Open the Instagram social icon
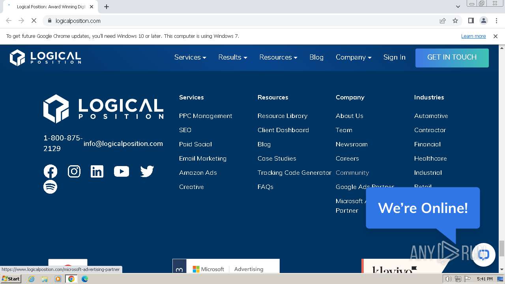505x284 pixels. (x=74, y=172)
